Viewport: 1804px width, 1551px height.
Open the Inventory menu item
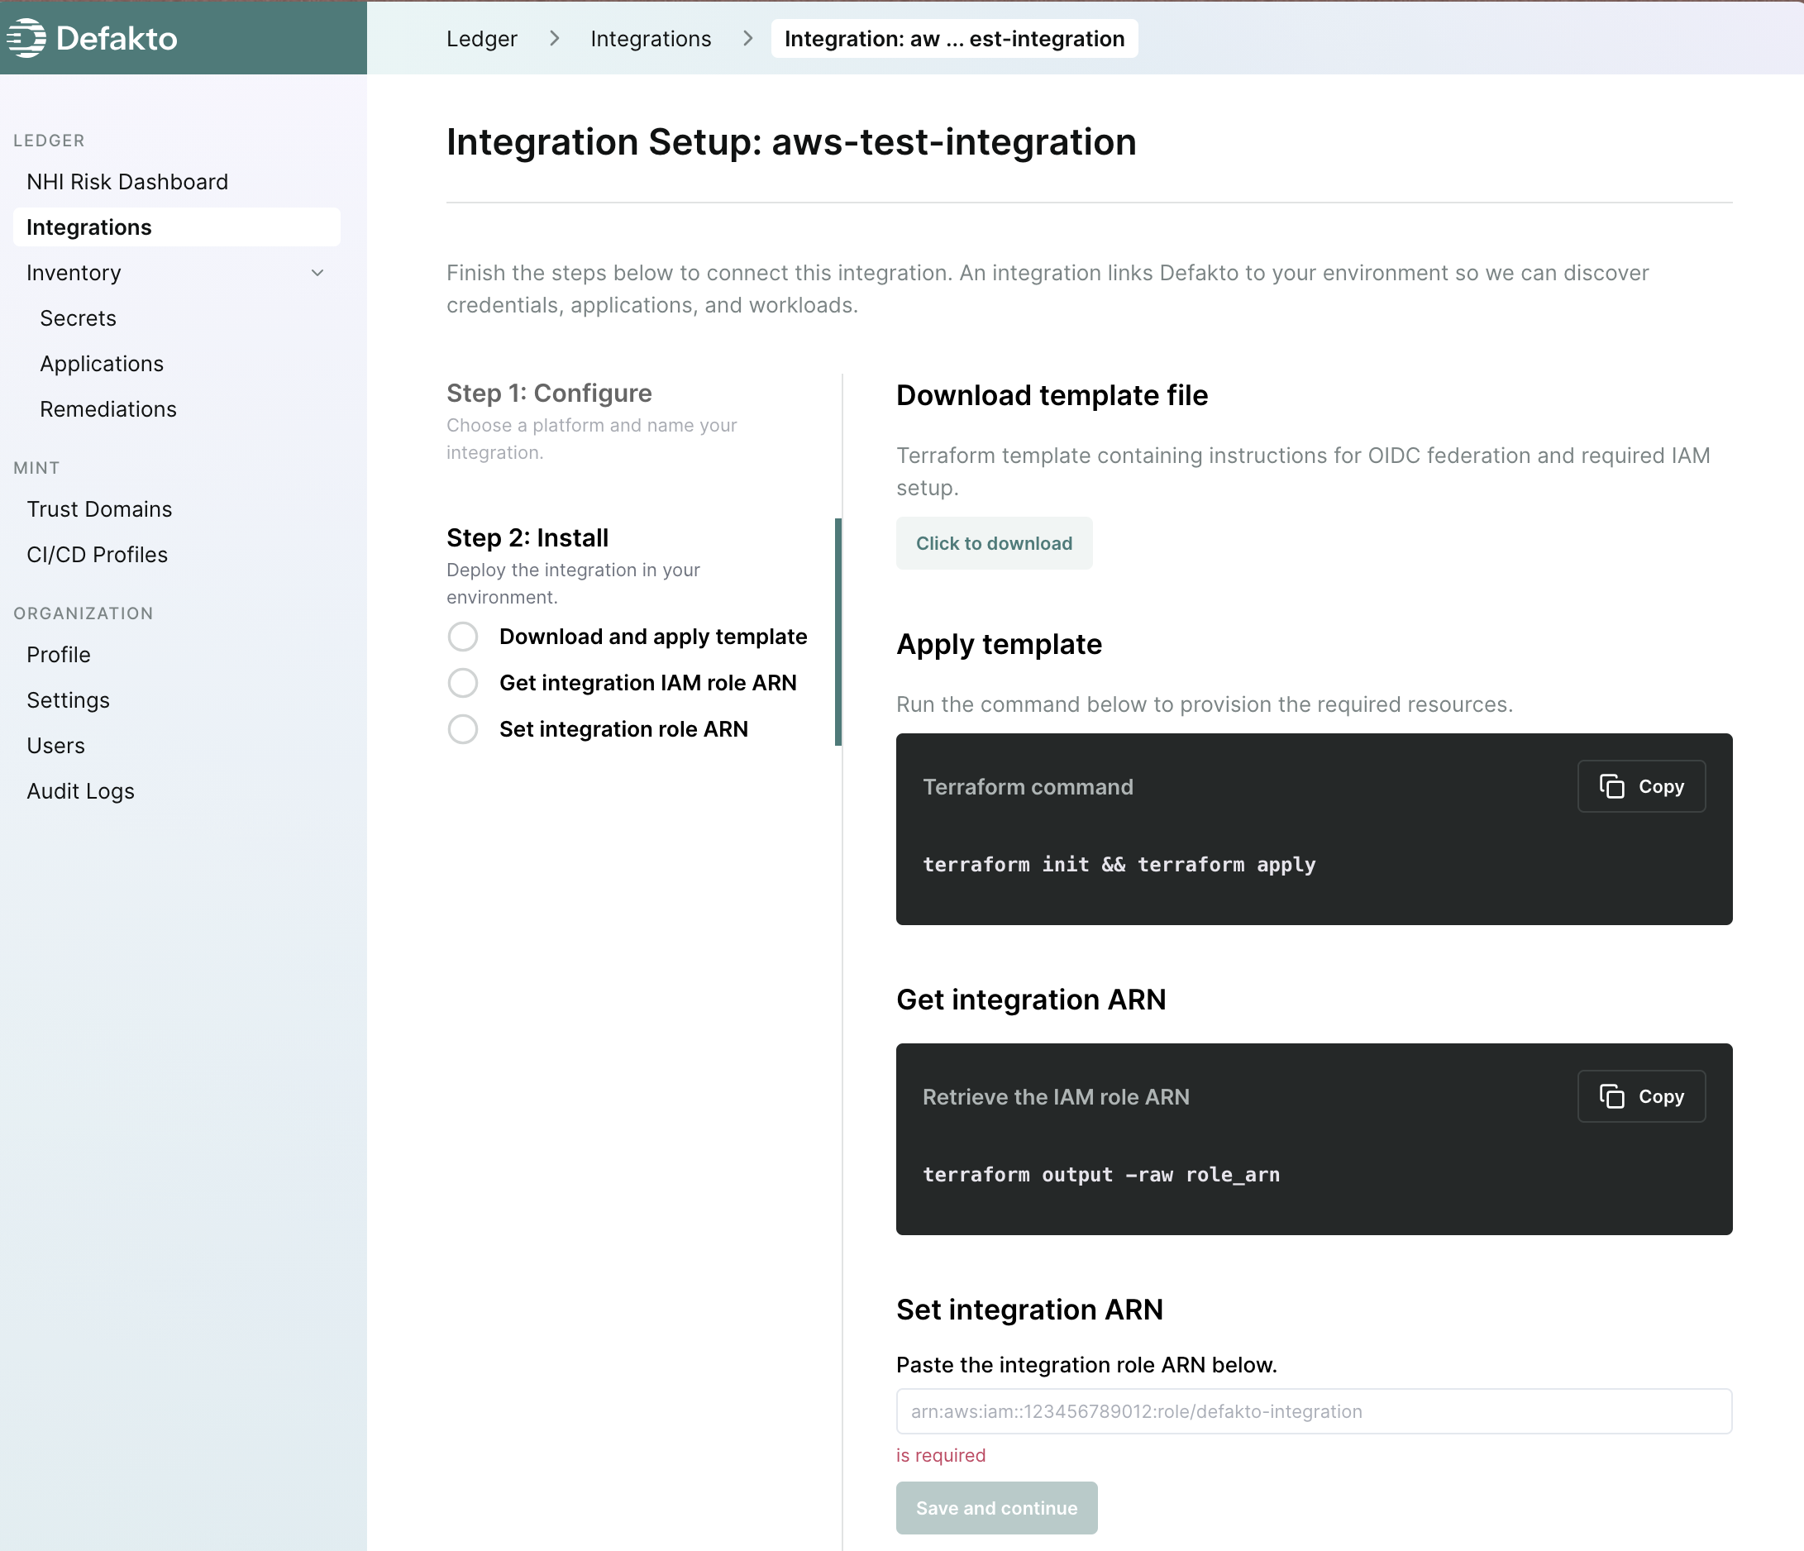74,273
